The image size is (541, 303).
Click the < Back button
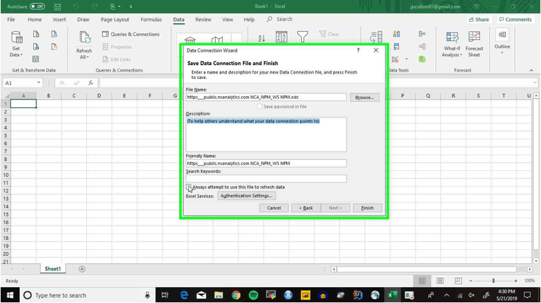[306, 208]
